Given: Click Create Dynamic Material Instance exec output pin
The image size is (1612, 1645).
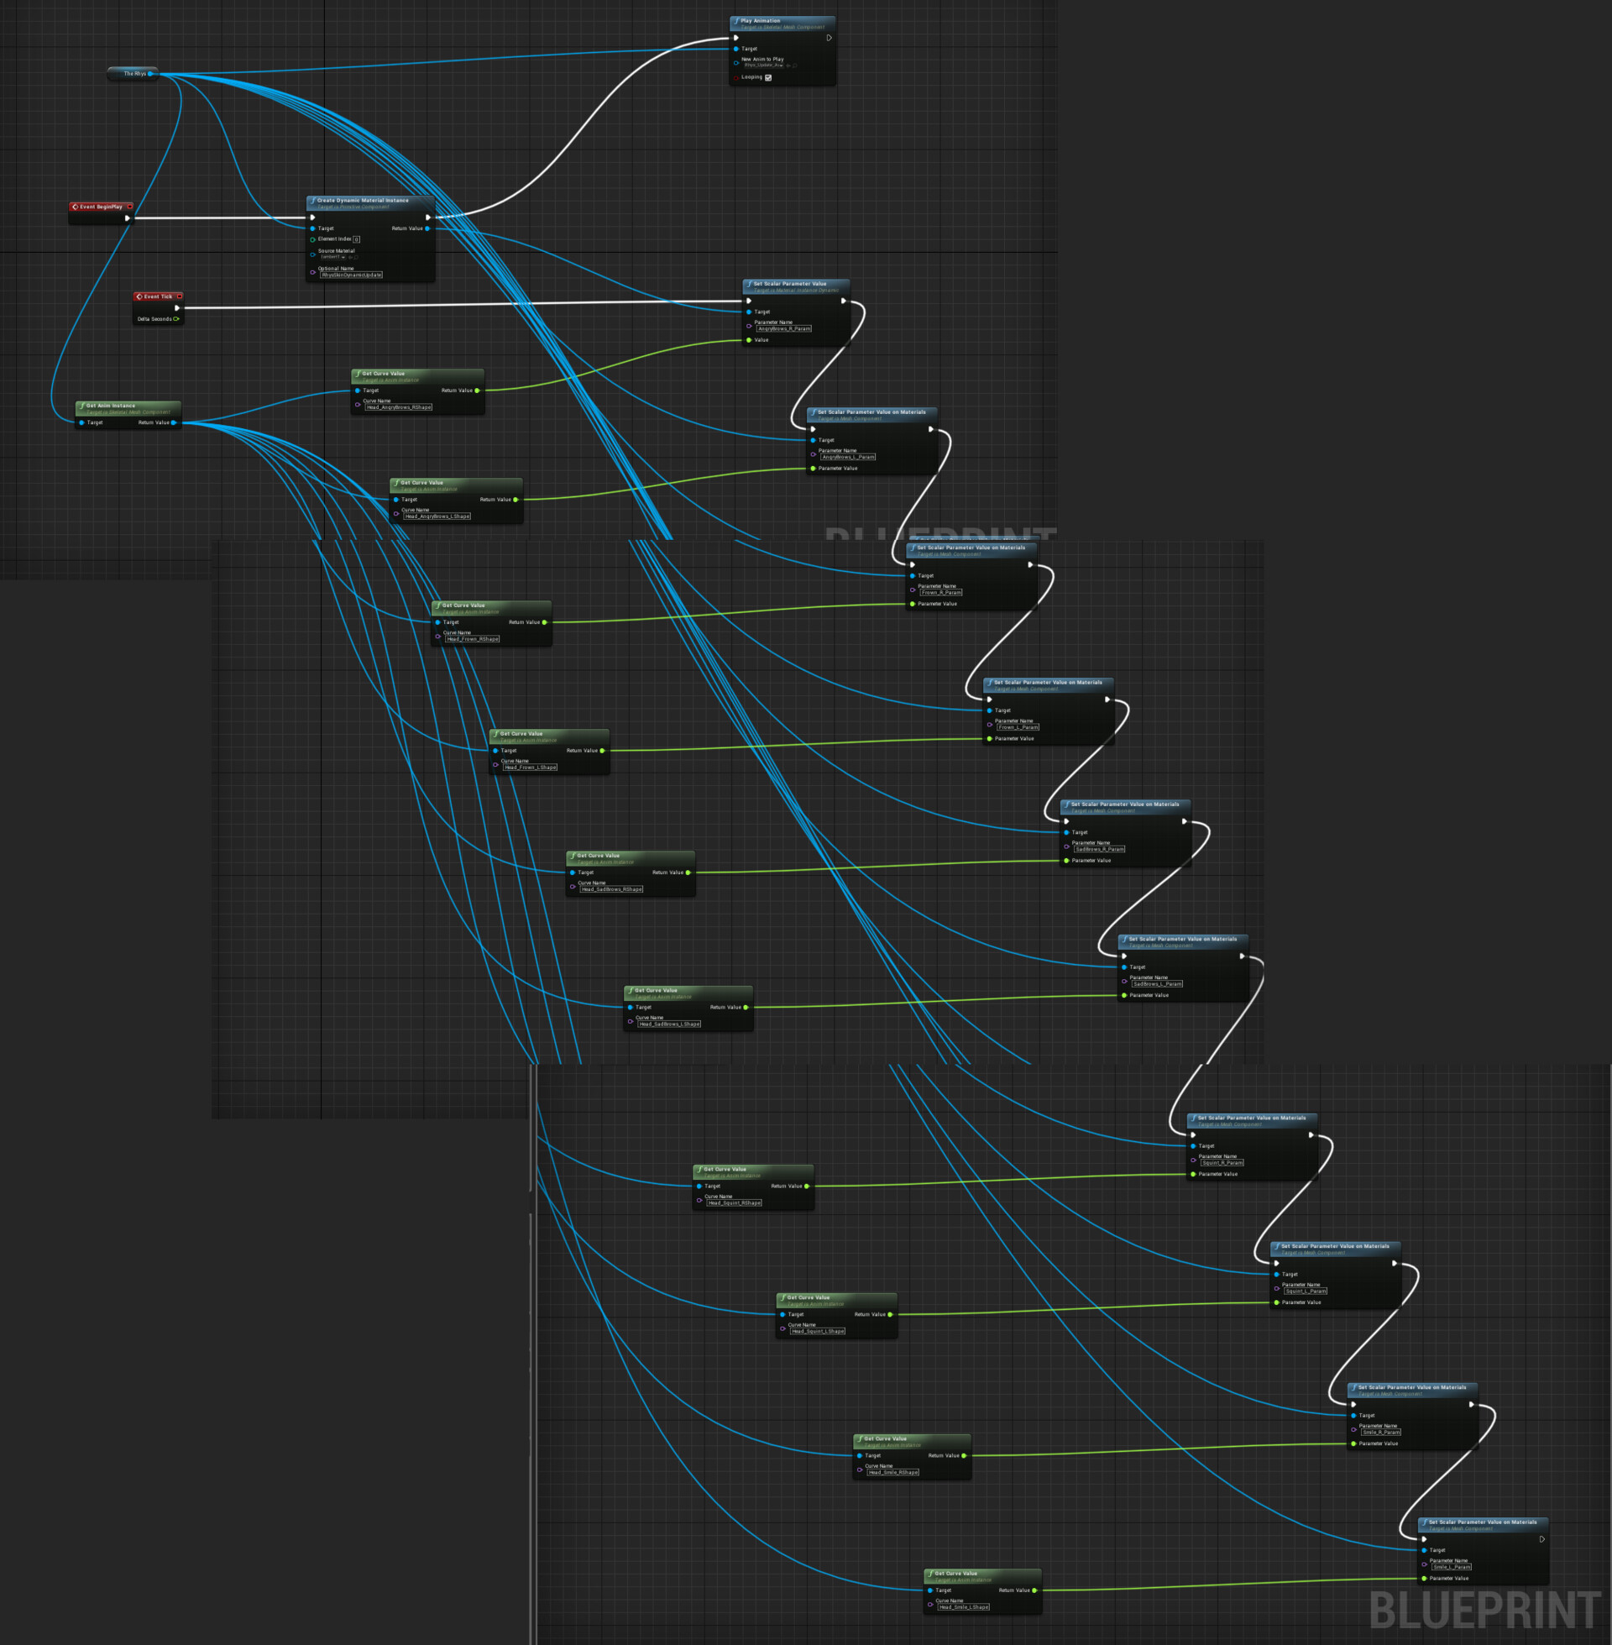Looking at the screenshot, I should point(428,217).
